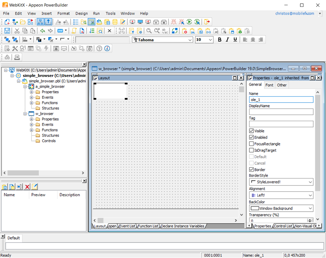Click the Exit door icon
The height and width of the screenshot is (258, 326).
[207, 22]
